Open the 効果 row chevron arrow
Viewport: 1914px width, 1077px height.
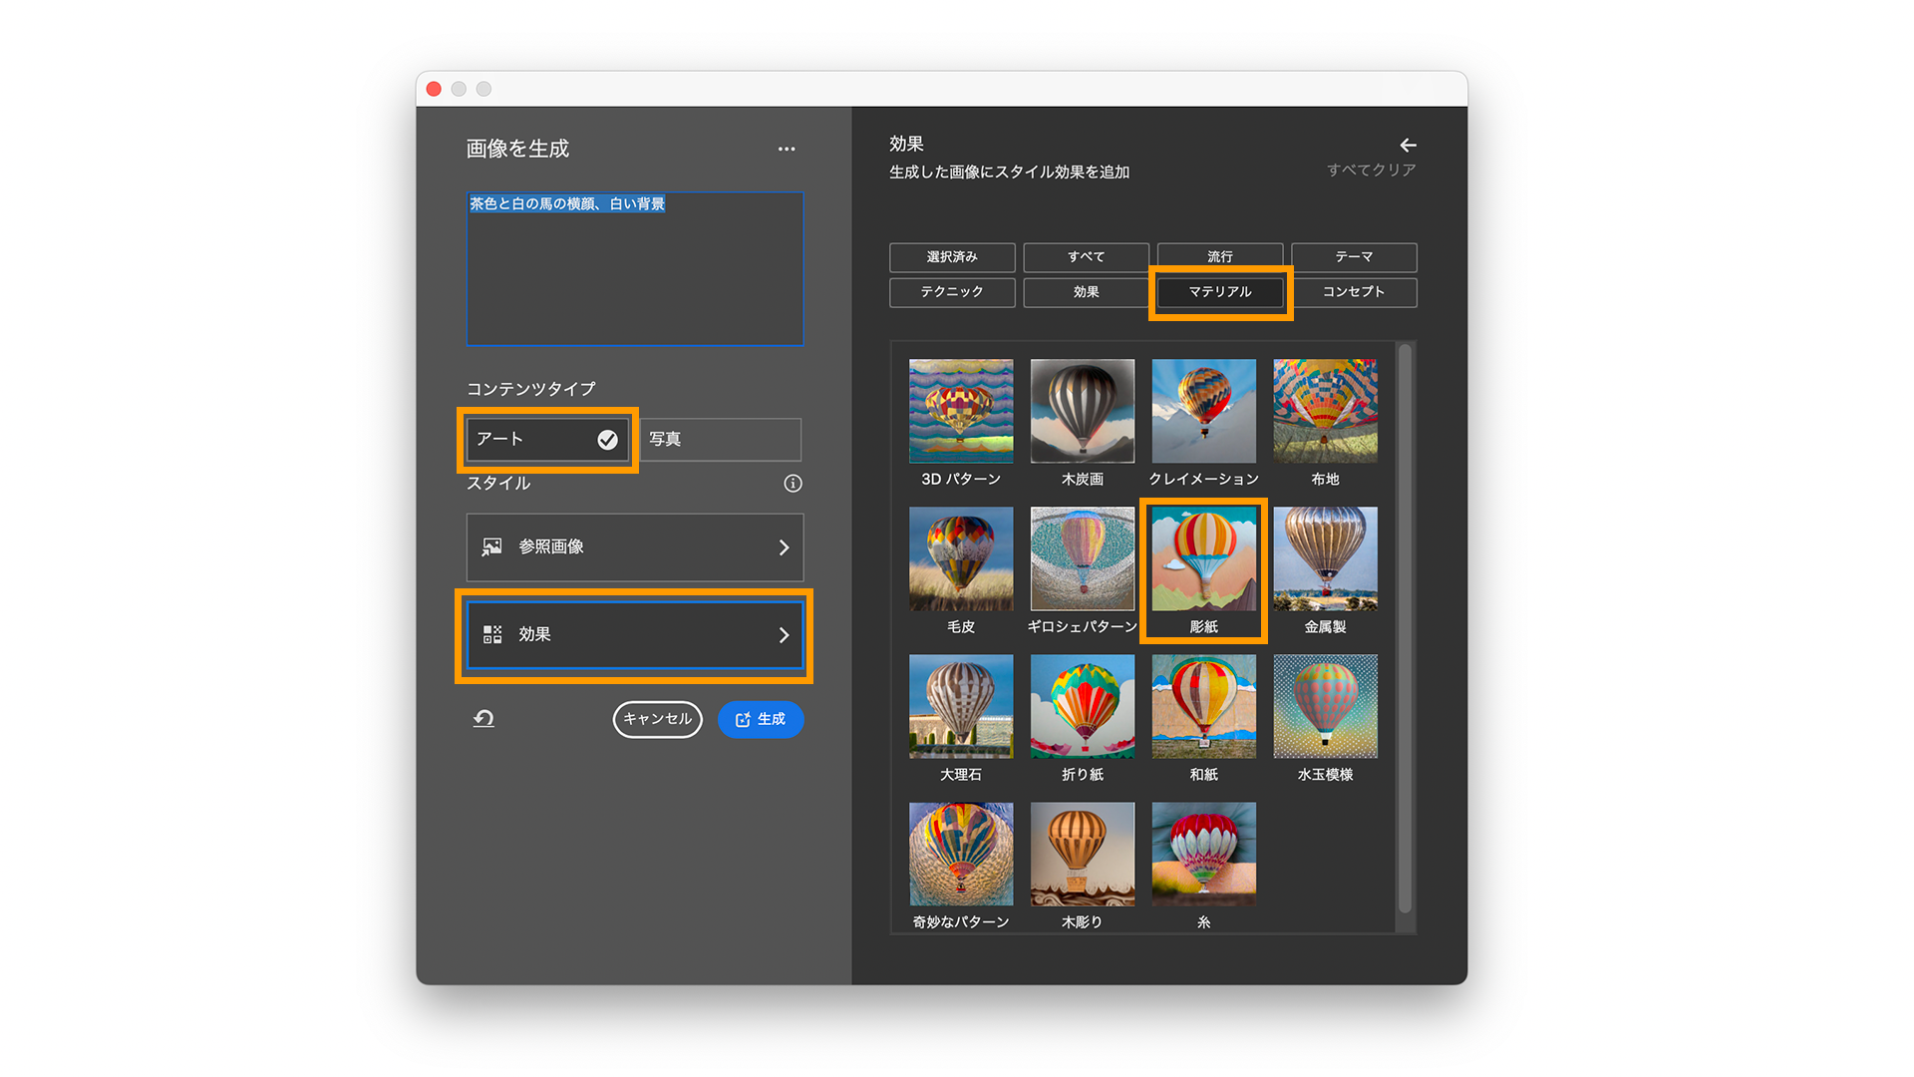[784, 635]
